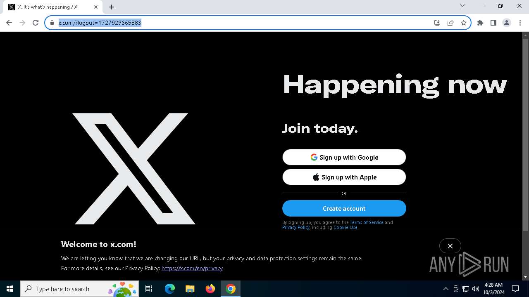View site information lock icon
The height and width of the screenshot is (297, 529).
(52, 23)
